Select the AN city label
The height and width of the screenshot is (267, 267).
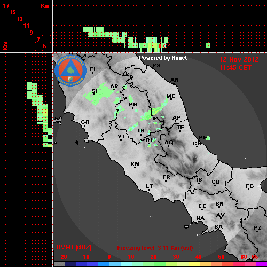tap(175, 80)
